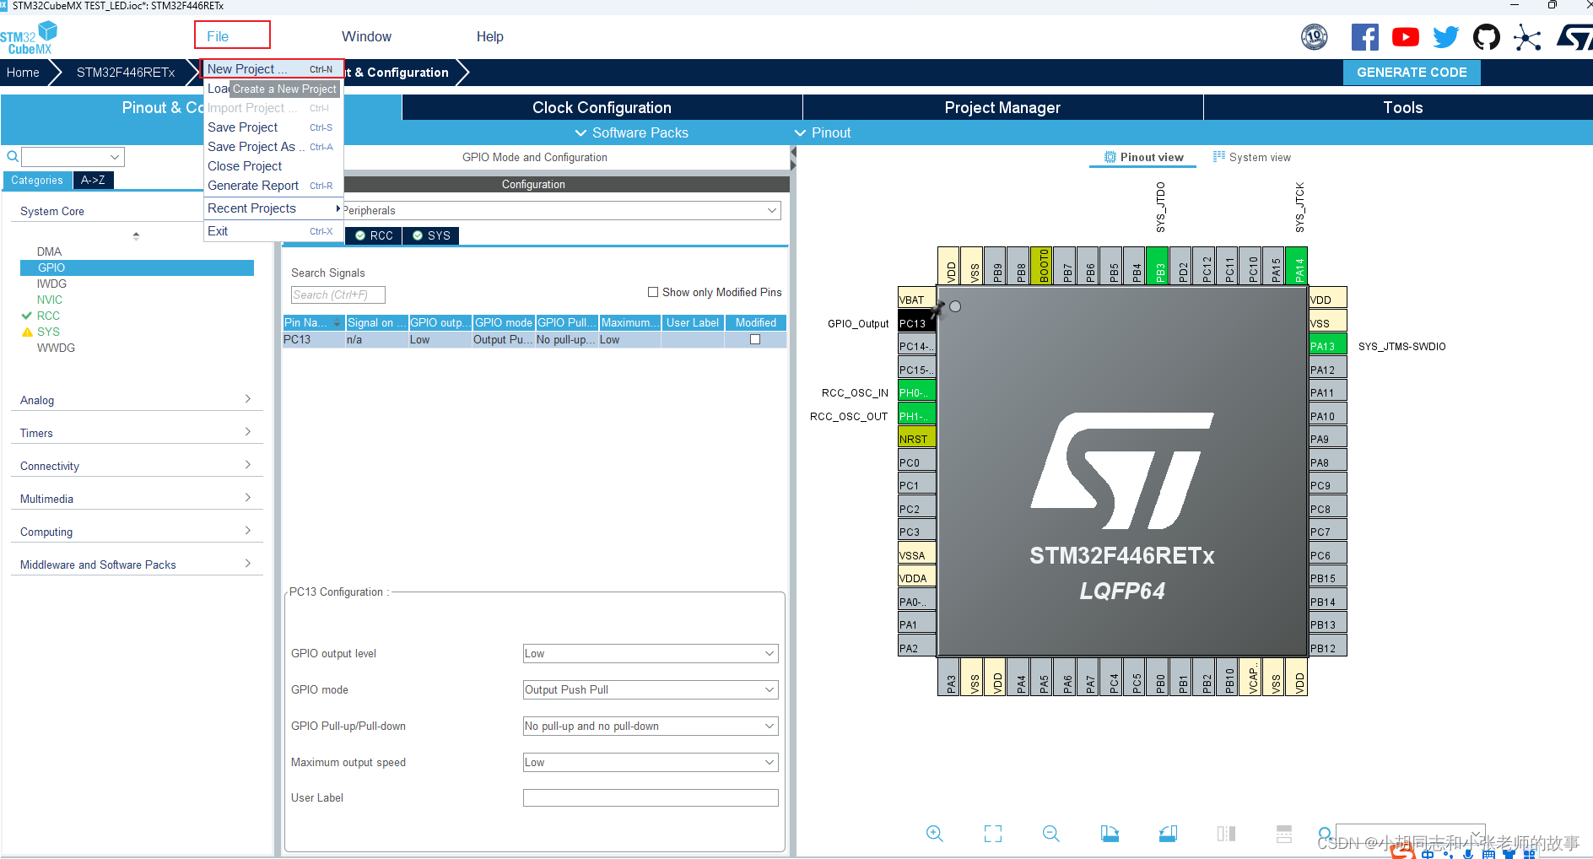Image resolution: width=1593 pixels, height=859 pixels.
Task: Choose Exit from the File menu
Action: point(273,231)
